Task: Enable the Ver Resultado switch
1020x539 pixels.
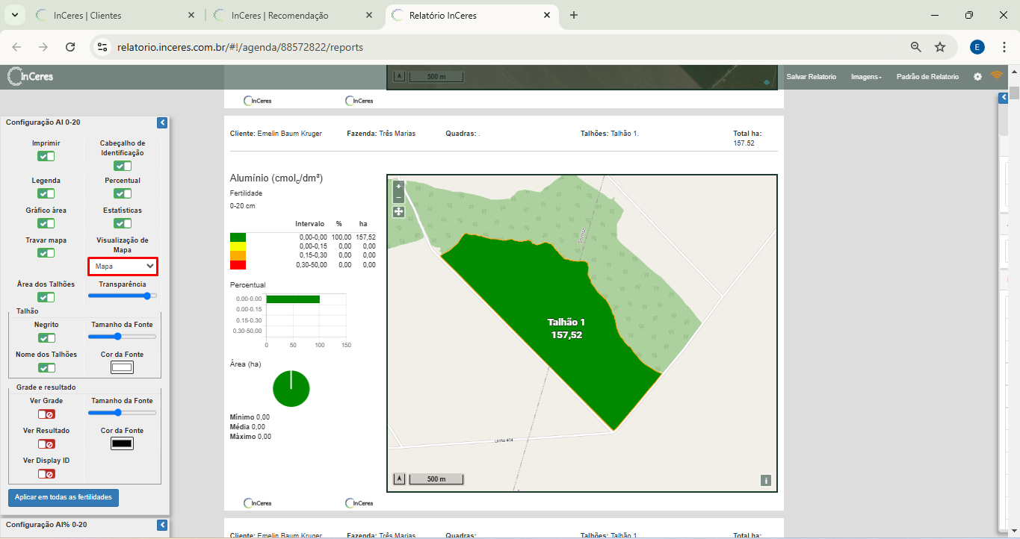Action: click(46, 443)
